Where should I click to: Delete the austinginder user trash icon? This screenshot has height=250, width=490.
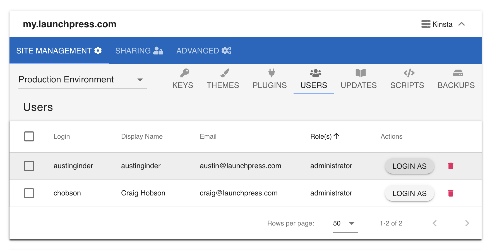pyautogui.click(x=451, y=166)
